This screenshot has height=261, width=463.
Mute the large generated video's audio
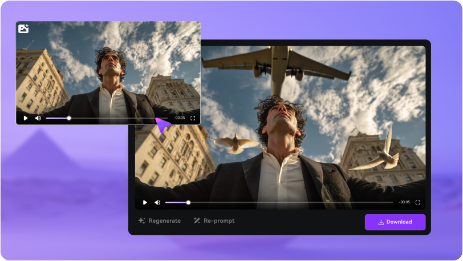(157, 202)
